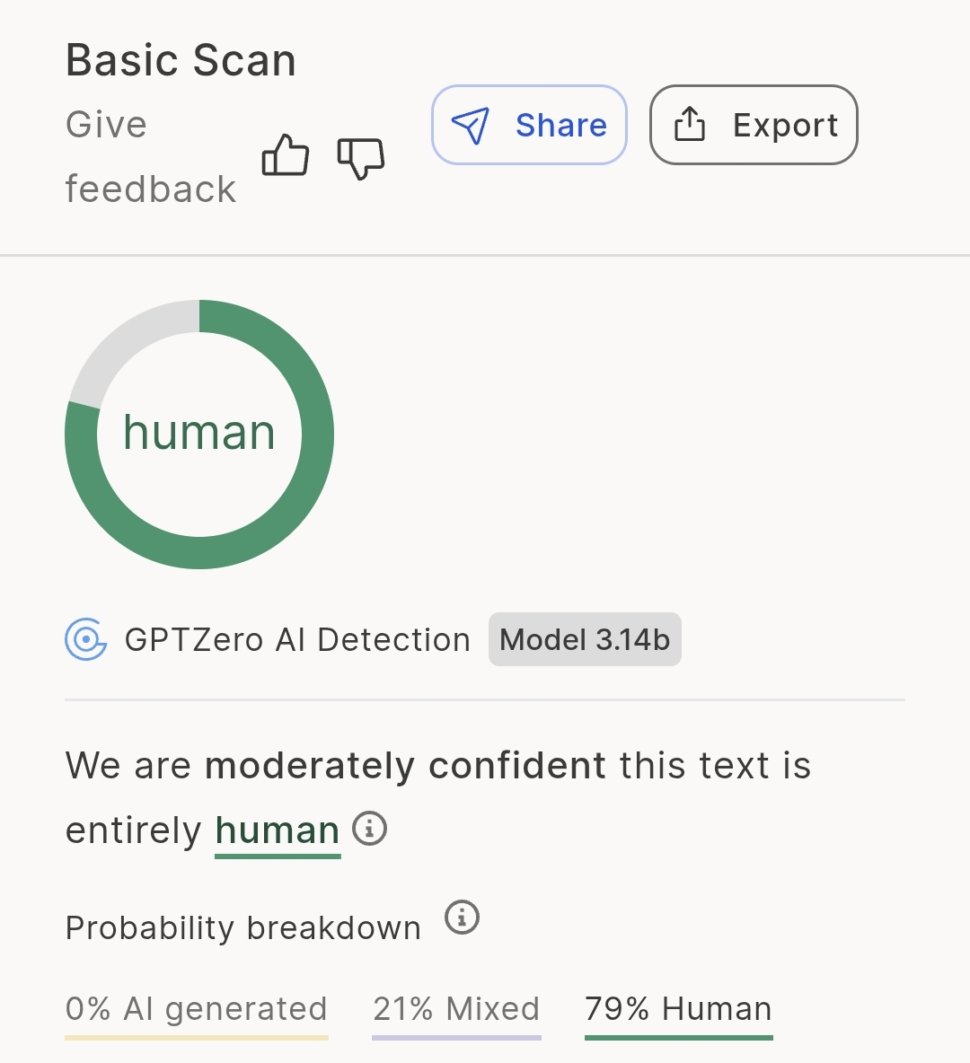The width and height of the screenshot is (970, 1063).
Task: Share the scan results
Action: click(529, 125)
